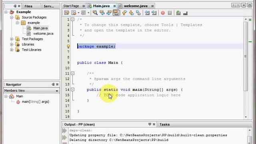Toggle a bookmark on the current line
The image size is (256, 144).
point(138,13)
